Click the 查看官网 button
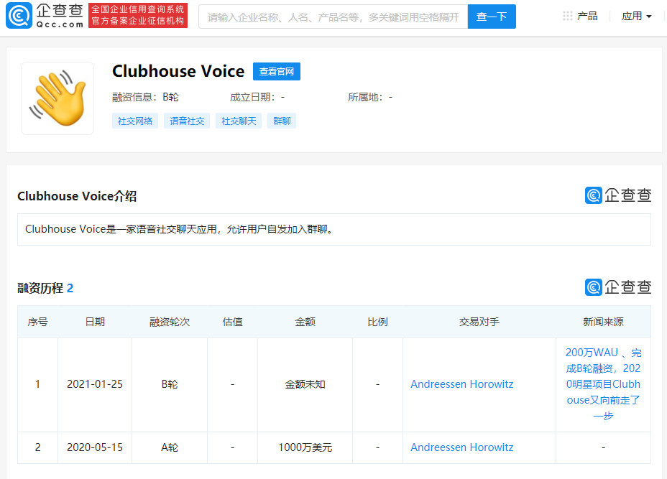This screenshot has height=479, width=667. [277, 71]
